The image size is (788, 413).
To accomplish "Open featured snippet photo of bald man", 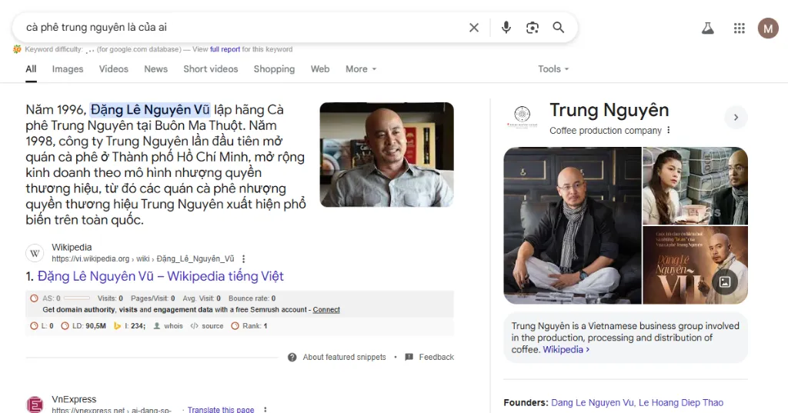I will 386,155.
